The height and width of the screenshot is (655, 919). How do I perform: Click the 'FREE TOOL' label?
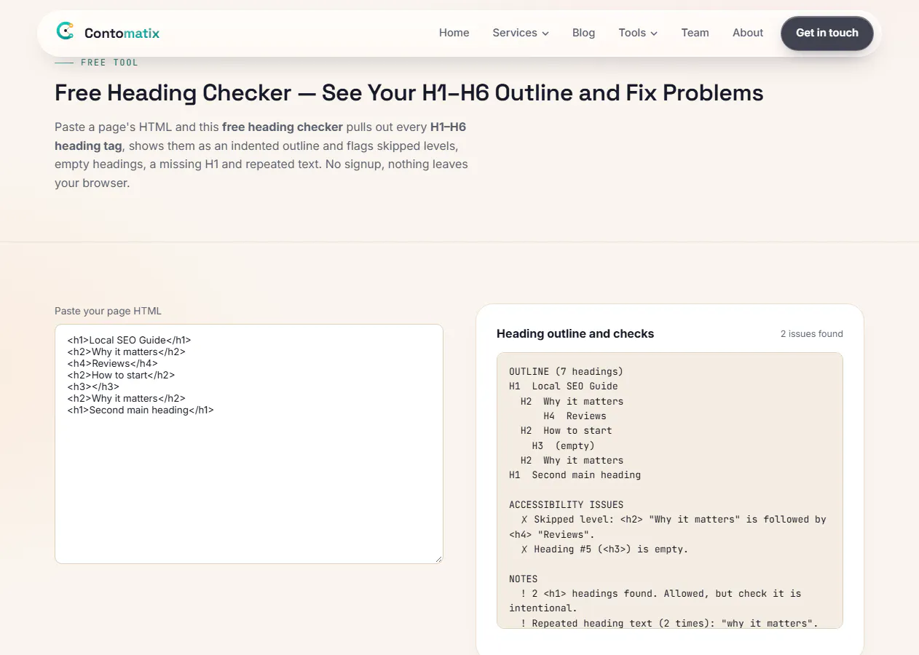click(109, 63)
